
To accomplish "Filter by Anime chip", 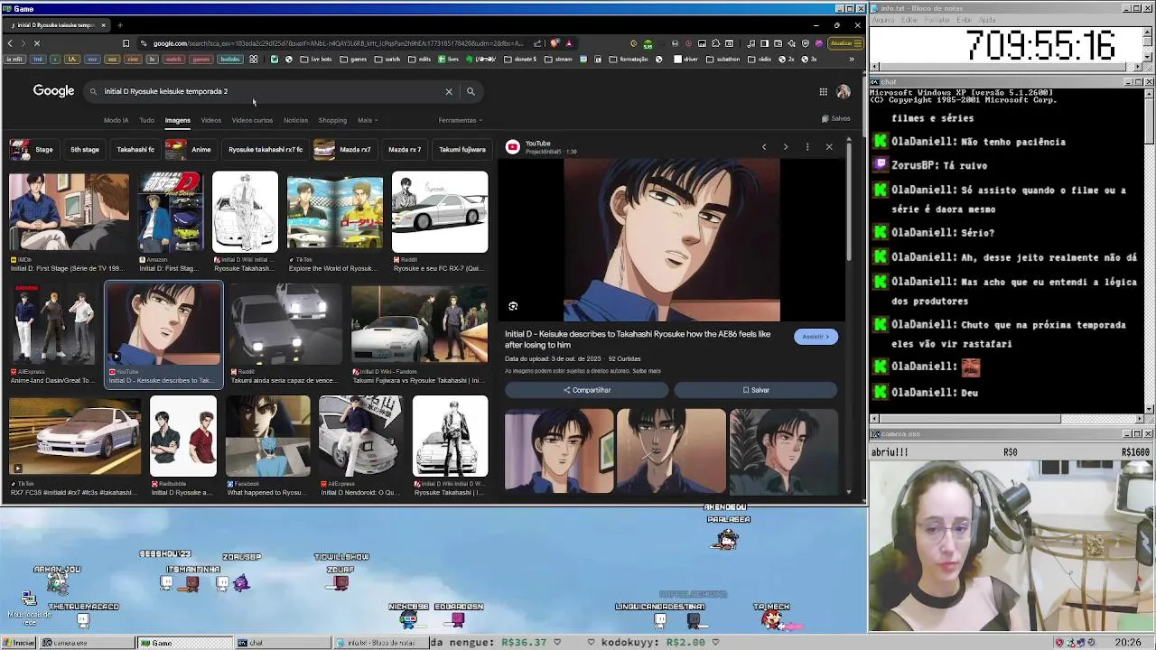I will [190, 150].
